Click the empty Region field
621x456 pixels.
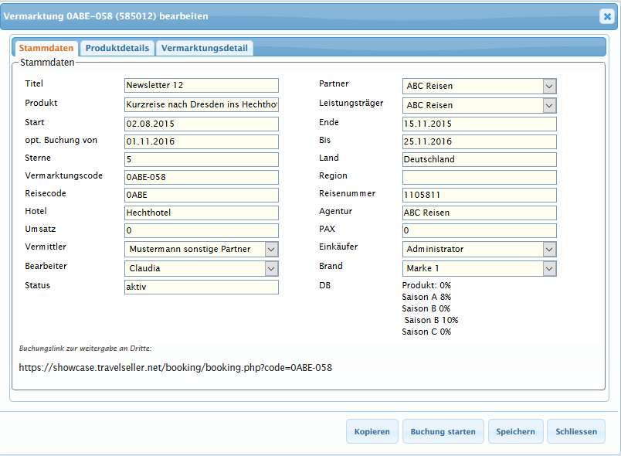(x=479, y=177)
